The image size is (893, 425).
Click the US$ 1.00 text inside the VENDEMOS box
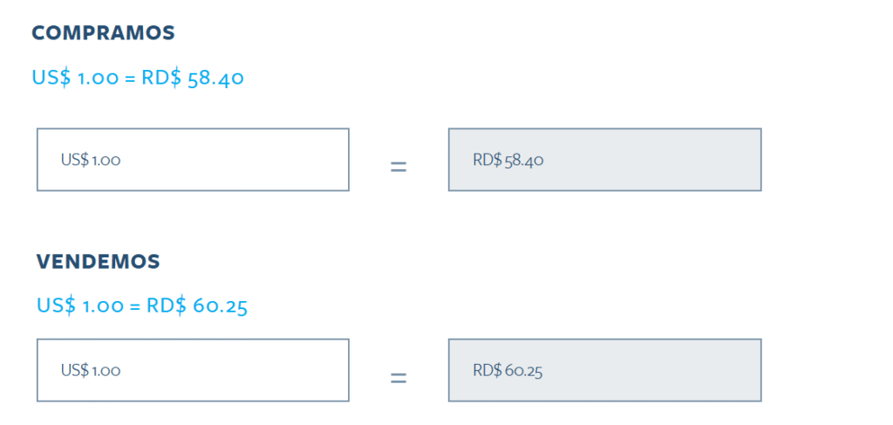(91, 371)
